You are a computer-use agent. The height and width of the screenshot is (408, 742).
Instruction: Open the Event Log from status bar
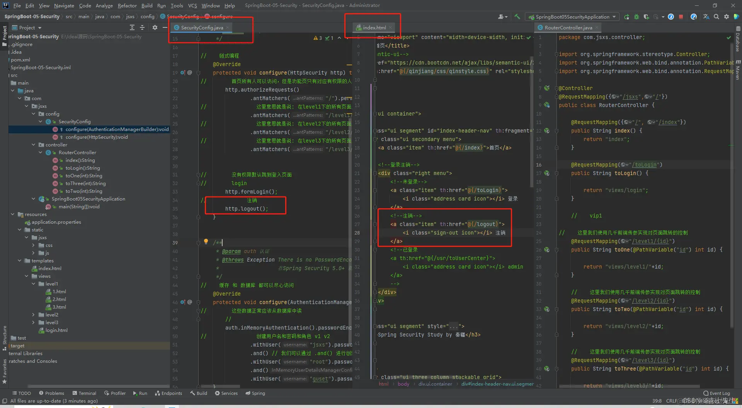(x=716, y=393)
